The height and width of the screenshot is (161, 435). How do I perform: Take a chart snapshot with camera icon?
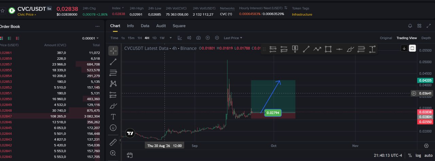point(198,38)
